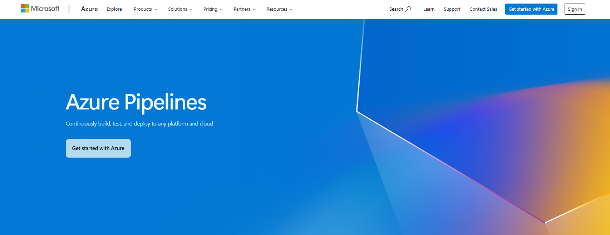Open the Learn link

[x=429, y=9]
